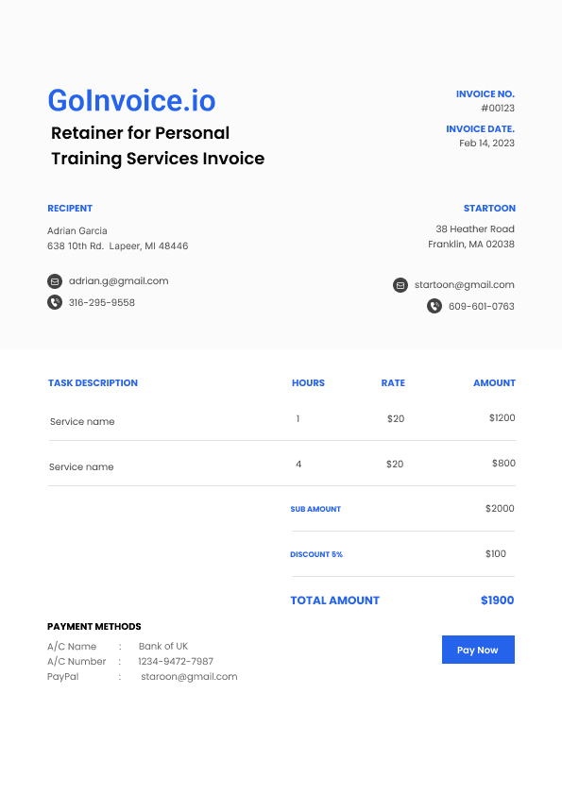
Task: Click the GoInvoice.io logo
Action: [x=132, y=100]
